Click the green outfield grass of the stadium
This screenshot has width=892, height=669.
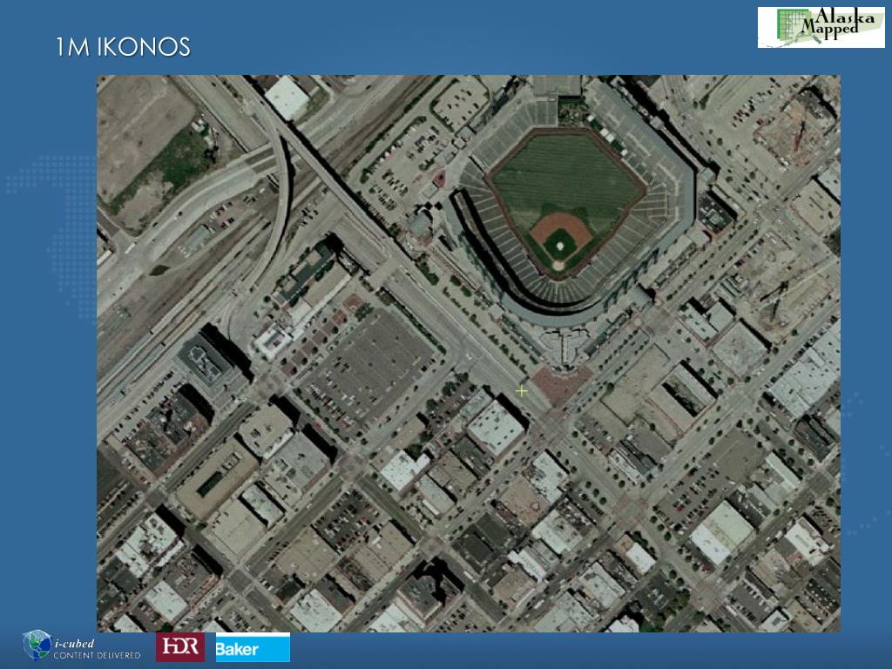[x=566, y=176]
